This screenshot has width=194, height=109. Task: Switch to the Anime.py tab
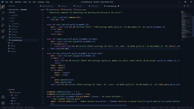[94, 6]
